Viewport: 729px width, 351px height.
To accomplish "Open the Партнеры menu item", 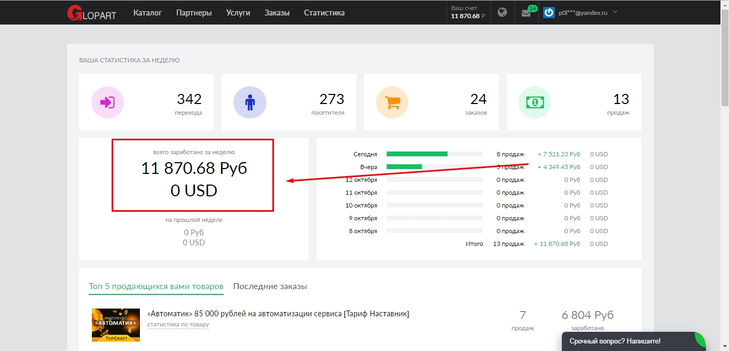I will (x=194, y=12).
